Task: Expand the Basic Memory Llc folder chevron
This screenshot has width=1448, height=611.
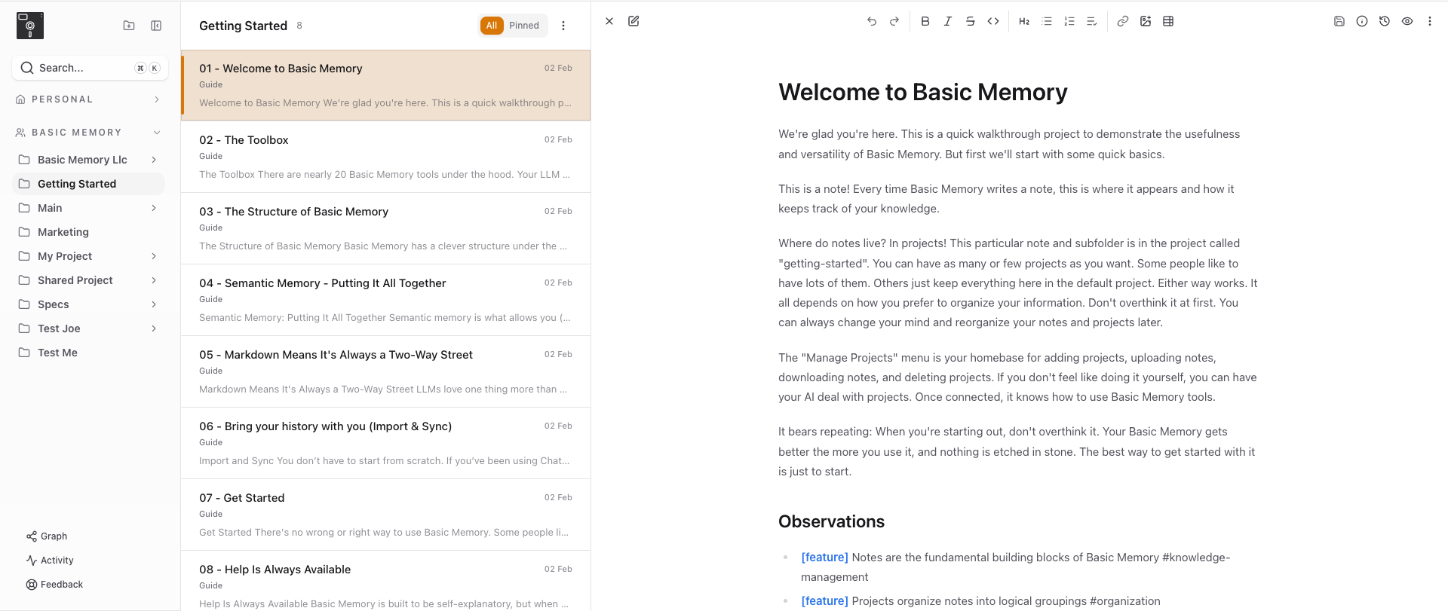Action: point(154,160)
